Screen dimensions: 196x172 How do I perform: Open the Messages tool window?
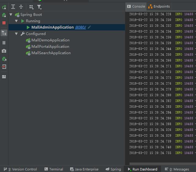point(177,169)
